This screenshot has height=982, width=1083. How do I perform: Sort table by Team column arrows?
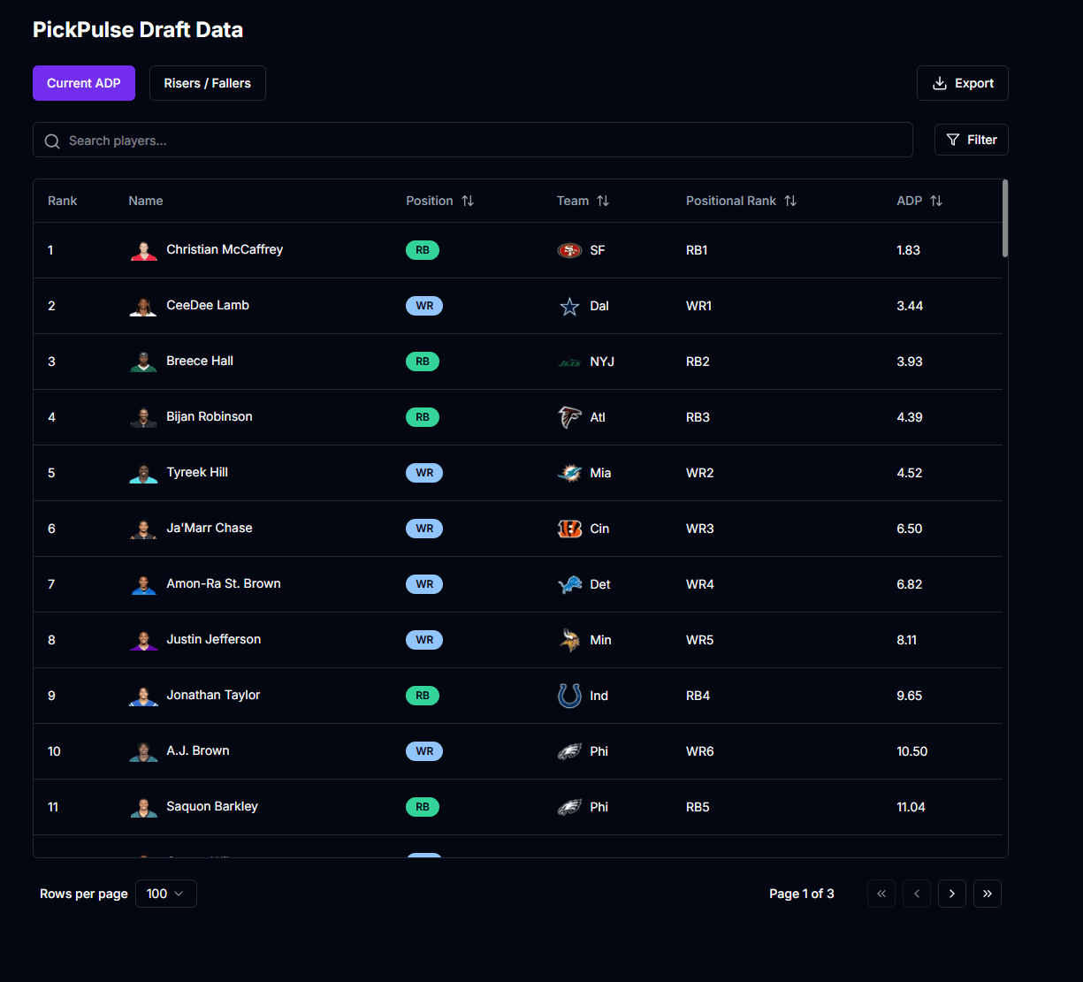(603, 201)
